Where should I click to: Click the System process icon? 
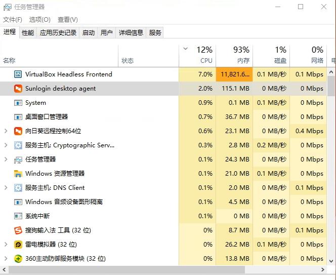tap(18, 103)
